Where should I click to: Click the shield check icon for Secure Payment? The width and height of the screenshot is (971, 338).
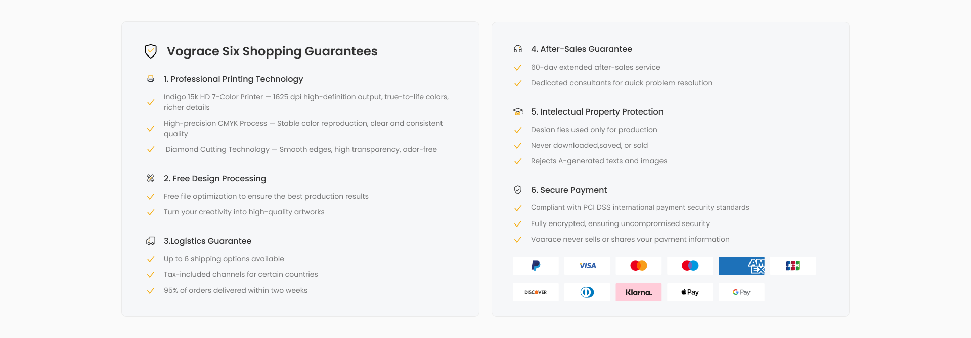(518, 190)
